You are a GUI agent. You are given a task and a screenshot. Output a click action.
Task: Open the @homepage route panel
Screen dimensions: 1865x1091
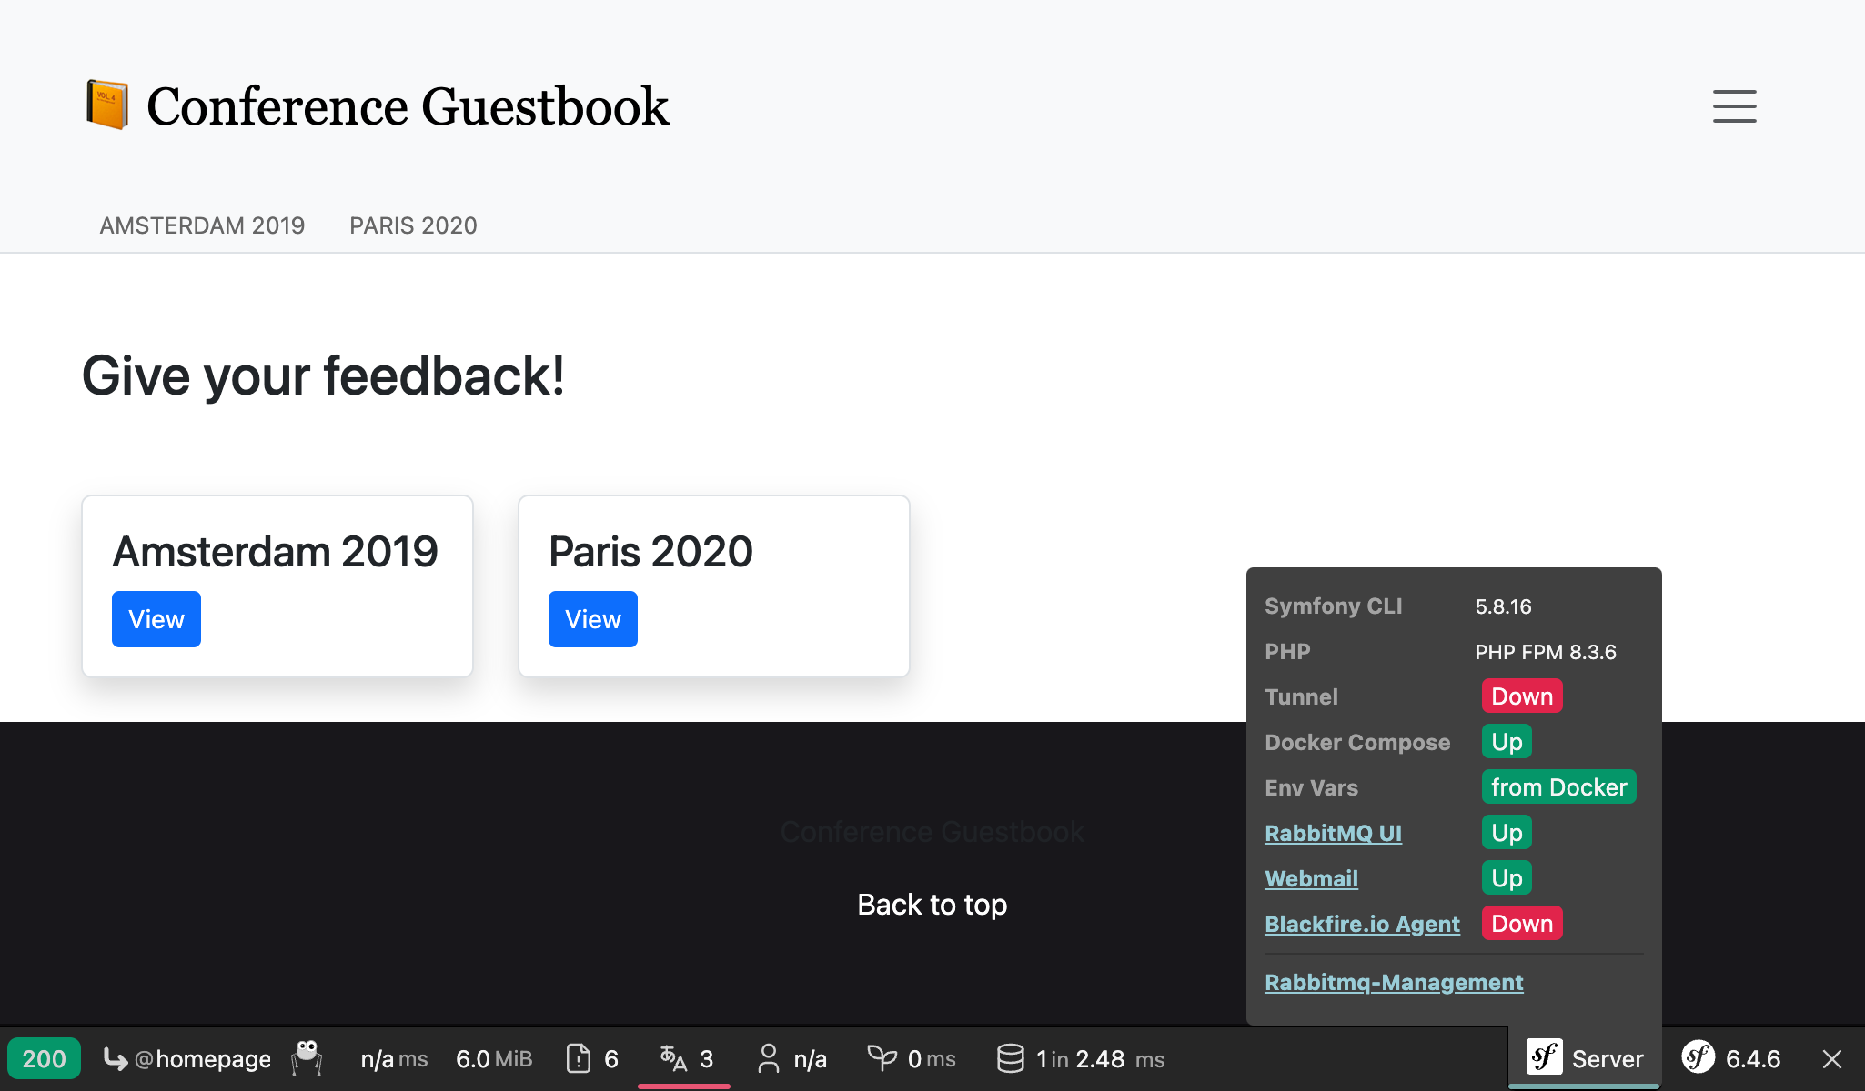click(187, 1059)
